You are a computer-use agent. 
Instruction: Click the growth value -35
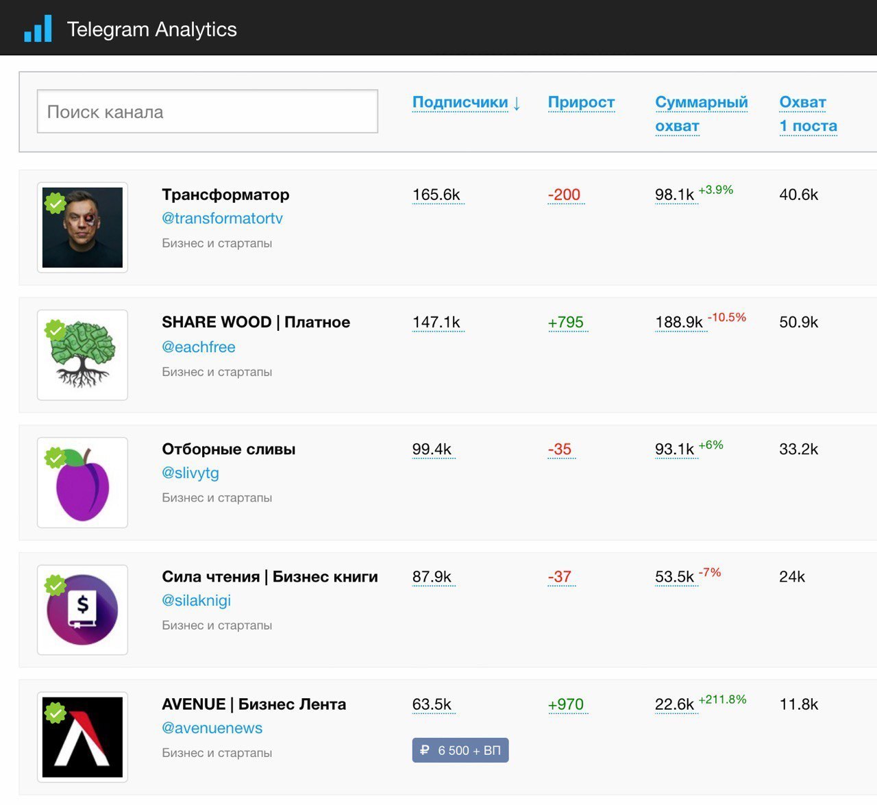560,449
